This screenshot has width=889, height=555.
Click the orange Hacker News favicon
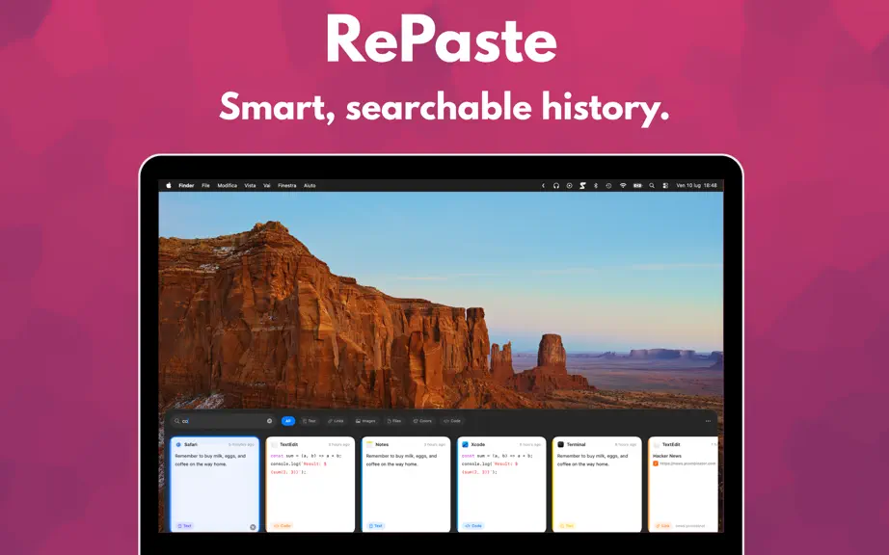656,463
